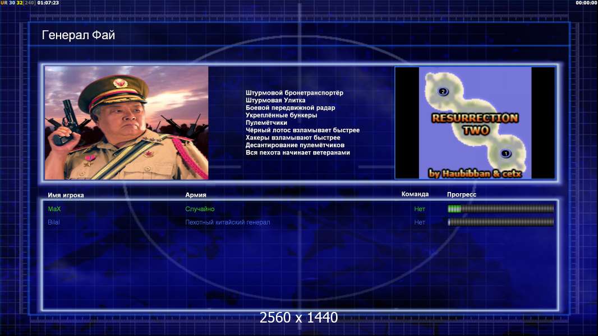598x336 pixels.
Task: Click the MaX loading progress bar
Action: click(x=500, y=208)
